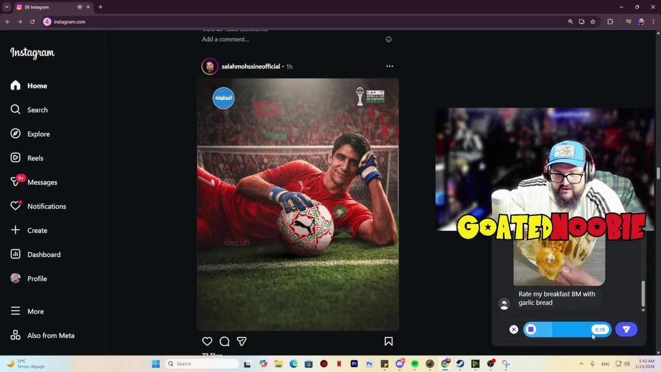Bookmark this page with the star icon
Screen dimensions: 661x372
tap(593, 22)
